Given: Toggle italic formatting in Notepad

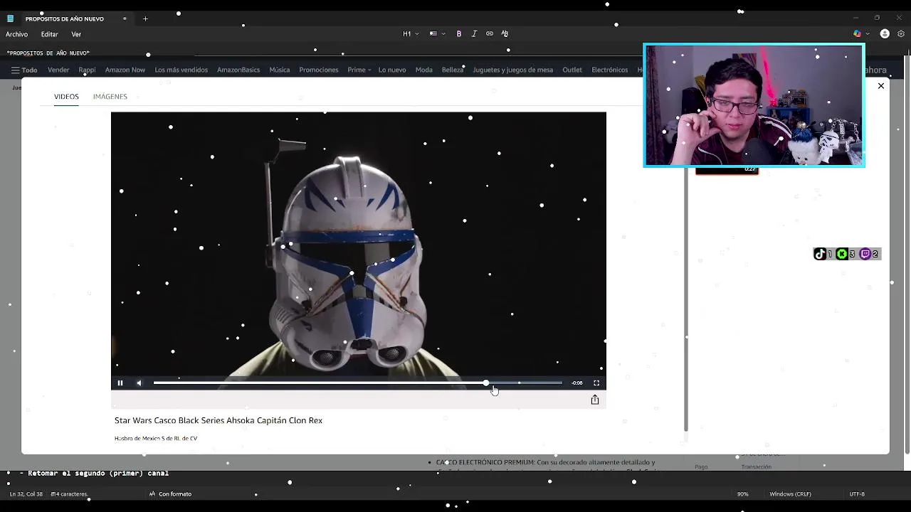Looking at the screenshot, I should click(x=474, y=33).
